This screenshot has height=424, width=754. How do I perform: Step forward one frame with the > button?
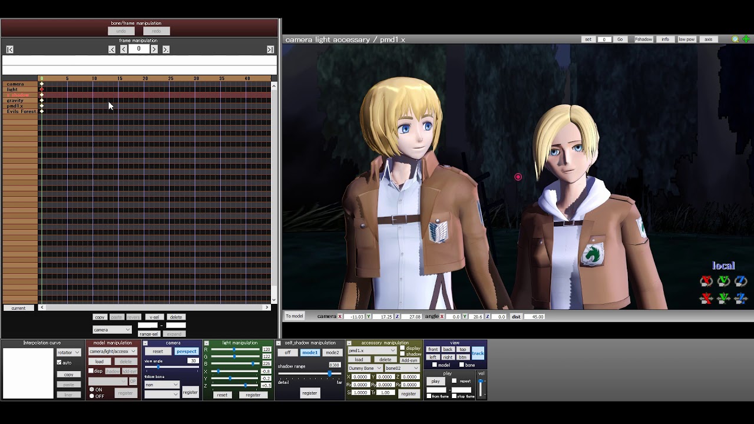tap(154, 49)
